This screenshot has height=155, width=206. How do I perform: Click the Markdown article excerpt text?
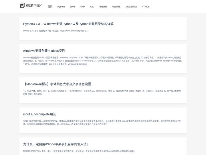[102, 92]
